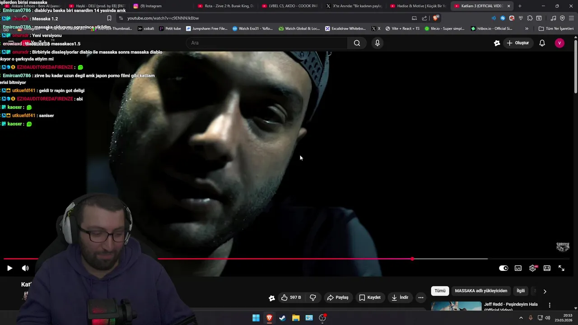Viewport: 578px width, 325px height.
Task: Open the 'Vite + React + TS' bookmark
Action: tap(402, 28)
